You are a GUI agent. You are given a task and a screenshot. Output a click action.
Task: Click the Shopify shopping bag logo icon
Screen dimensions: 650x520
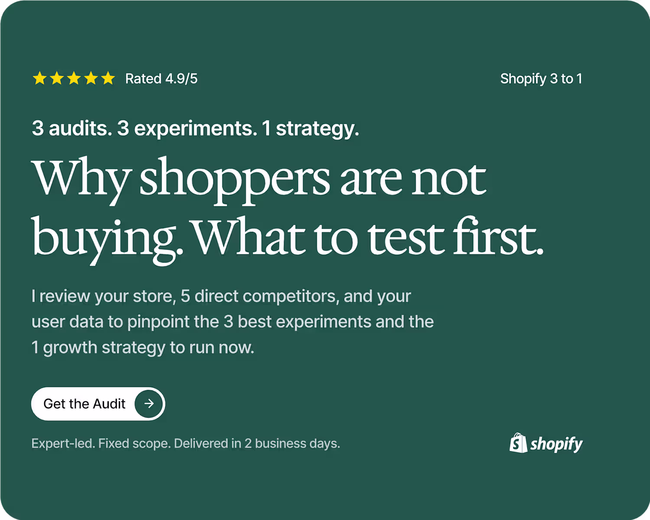[518, 443]
